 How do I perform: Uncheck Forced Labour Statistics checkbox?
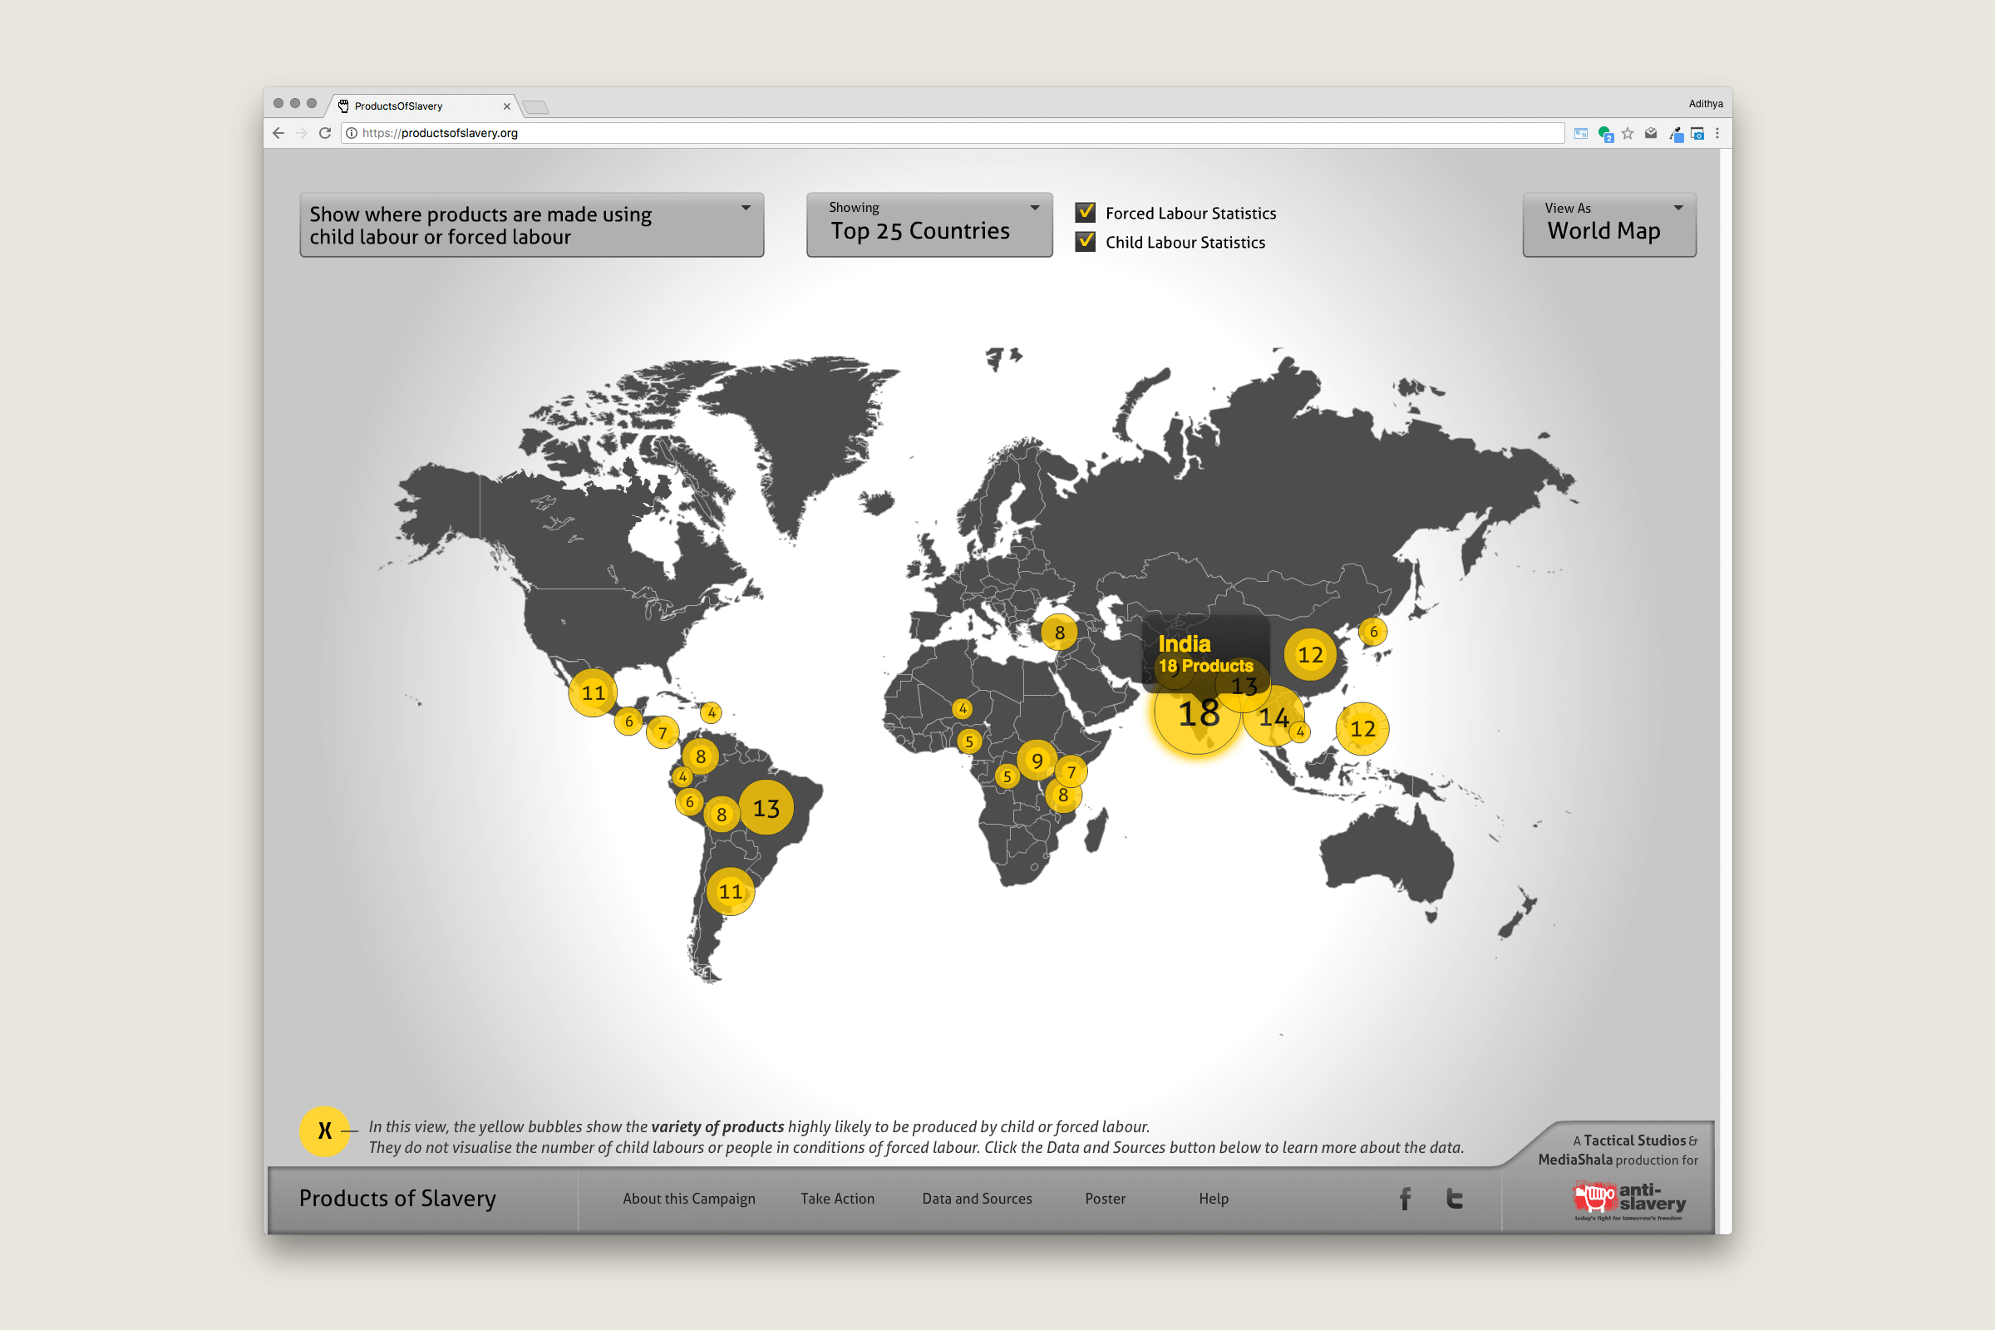pyautogui.click(x=1085, y=212)
